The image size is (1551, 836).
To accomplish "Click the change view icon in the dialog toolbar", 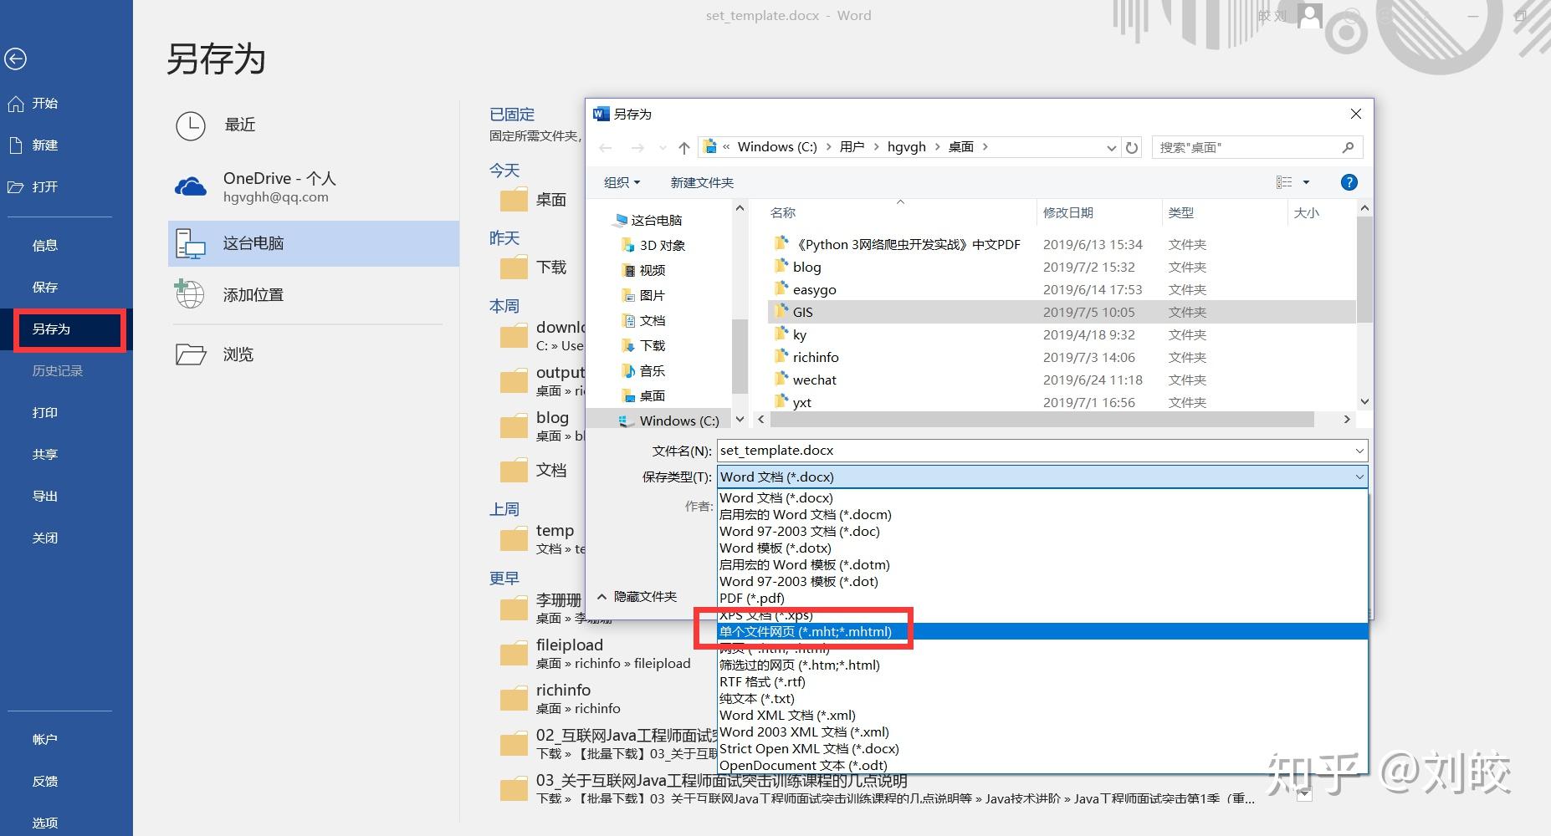I will [1284, 182].
